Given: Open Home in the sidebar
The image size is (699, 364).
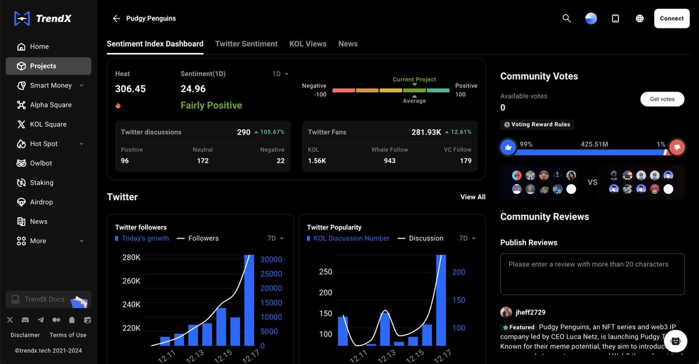Looking at the screenshot, I should click(48, 47).
